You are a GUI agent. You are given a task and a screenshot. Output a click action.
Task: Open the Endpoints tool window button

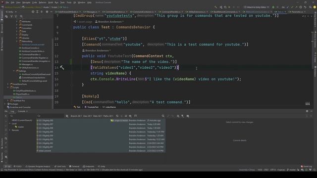[x=88, y=167]
